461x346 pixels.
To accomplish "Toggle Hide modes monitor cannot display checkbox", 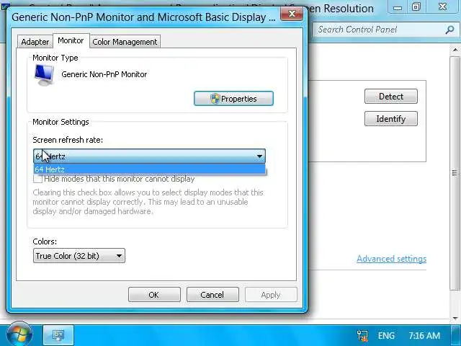I will tap(37, 179).
